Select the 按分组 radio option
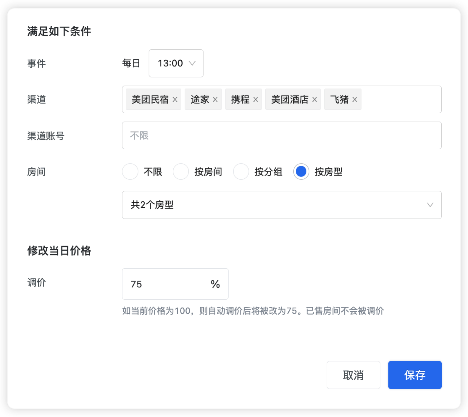Viewport: 468px width, 417px height. (x=241, y=172)
